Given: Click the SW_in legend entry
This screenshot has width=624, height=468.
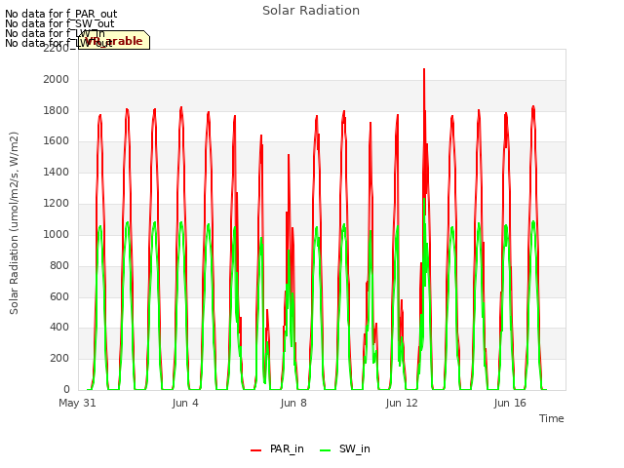Looking at the screenshot, I should [345, 448].
